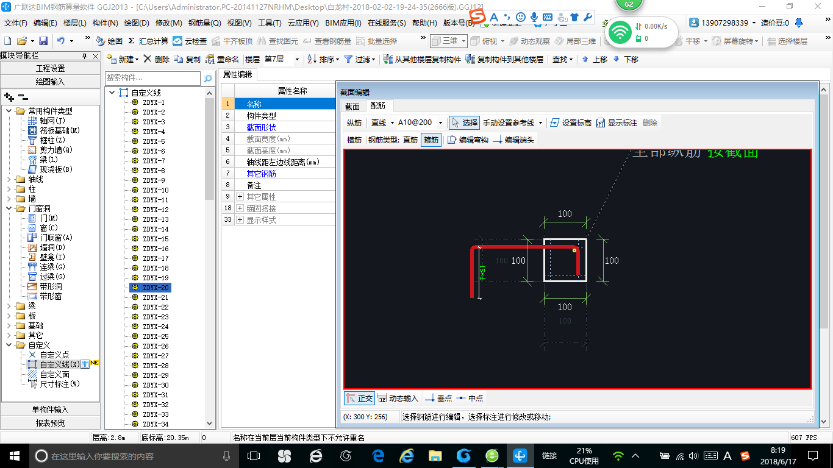
Task: Click 删除 delete component button
Action: tap(157, 59)
